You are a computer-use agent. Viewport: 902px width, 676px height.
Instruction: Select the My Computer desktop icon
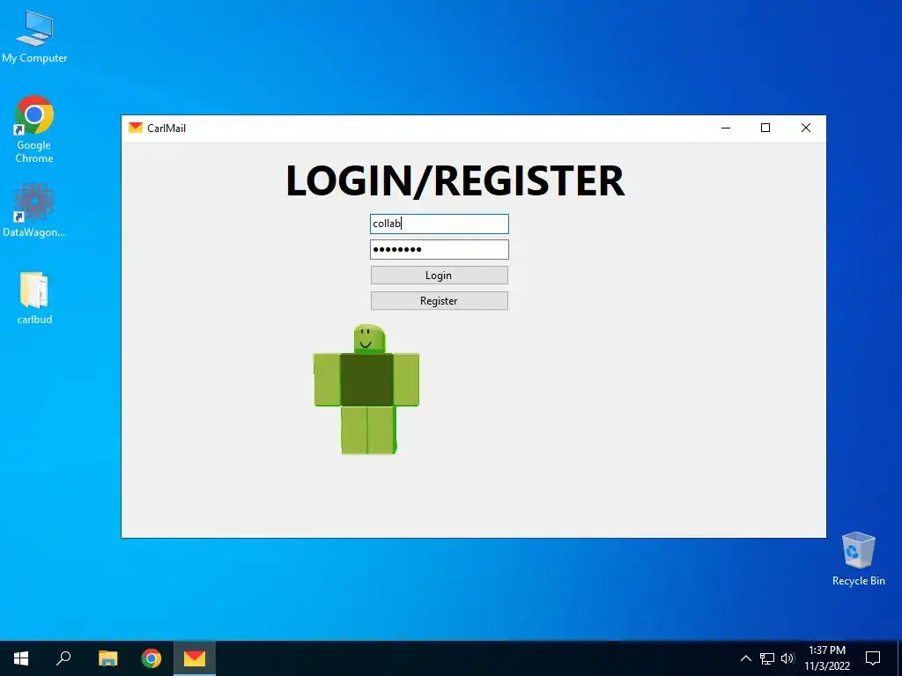[34, 37]
